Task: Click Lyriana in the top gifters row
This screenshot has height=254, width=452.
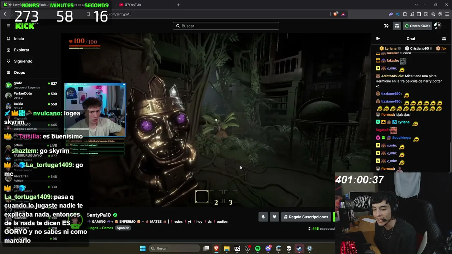Action: [391, 48]
